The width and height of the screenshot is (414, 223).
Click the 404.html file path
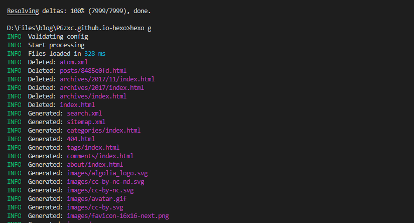pyautogui.click(x=81, y=139)
